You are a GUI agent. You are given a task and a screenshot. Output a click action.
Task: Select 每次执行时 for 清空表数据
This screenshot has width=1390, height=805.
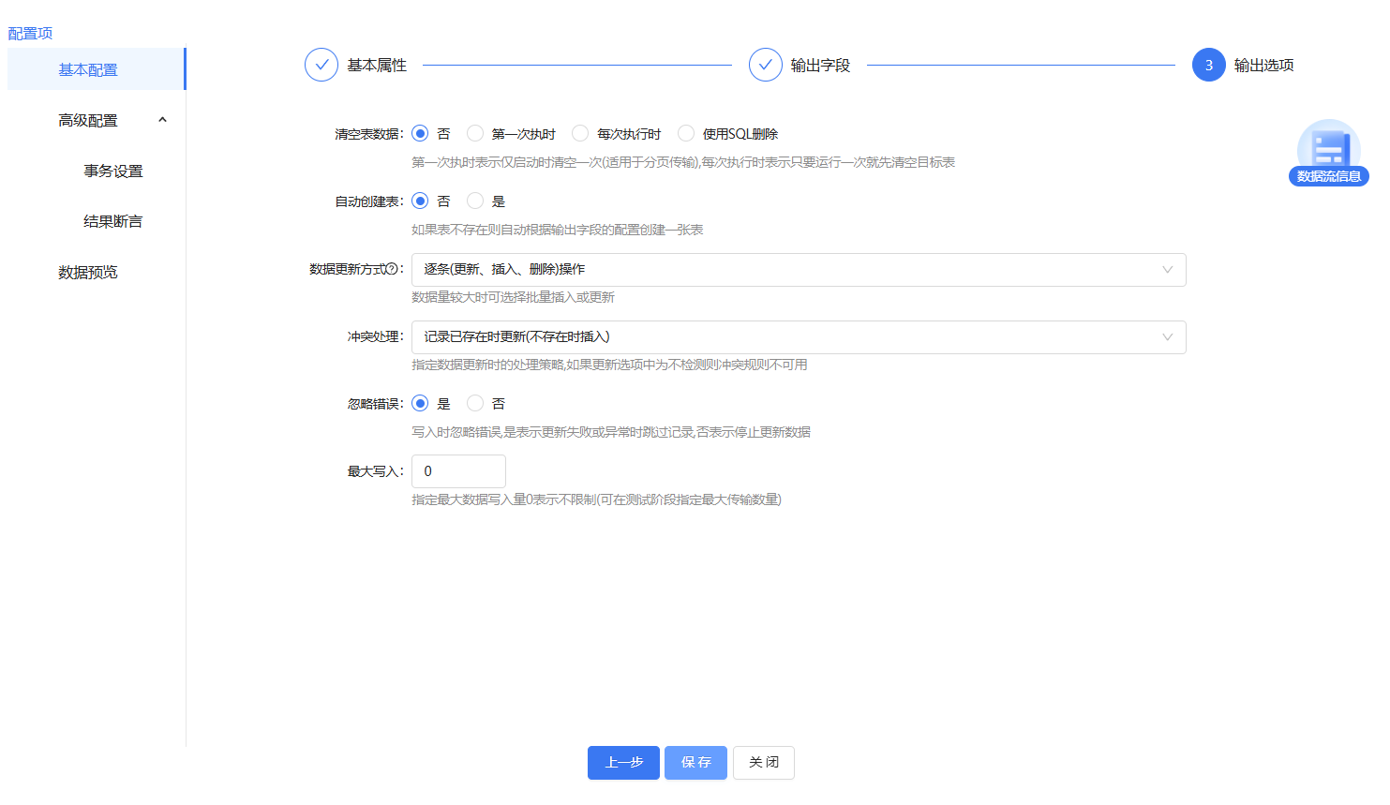coord(580,134)
